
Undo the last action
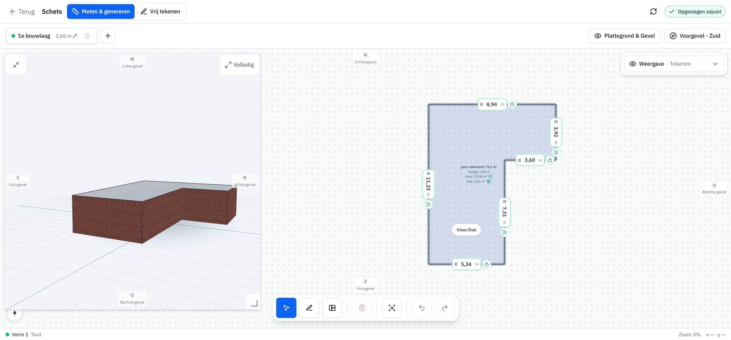pos(422,308)
